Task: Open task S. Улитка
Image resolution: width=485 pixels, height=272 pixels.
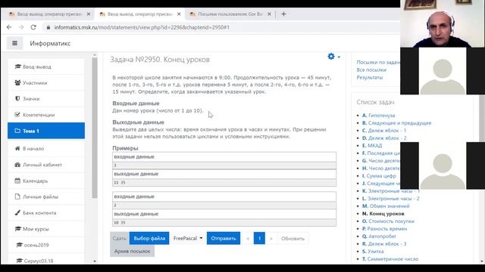Action: pyautogui.click(x=373, y=252)
